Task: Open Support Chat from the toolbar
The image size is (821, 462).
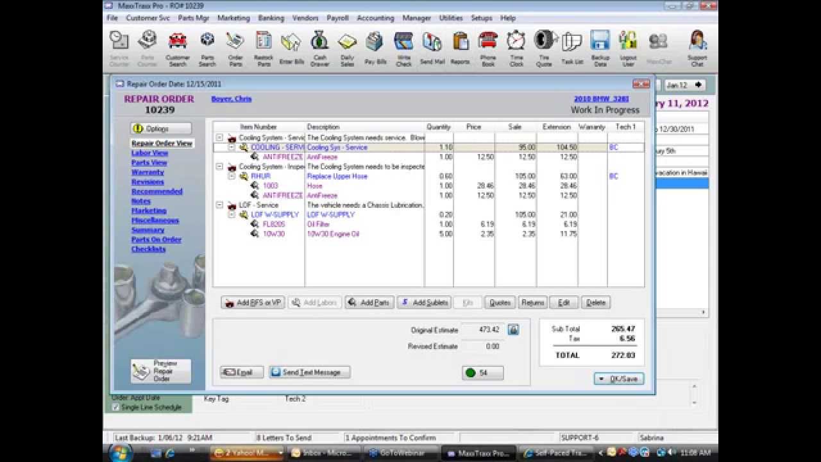Action: pyautogui.click(x=697, y=48)
